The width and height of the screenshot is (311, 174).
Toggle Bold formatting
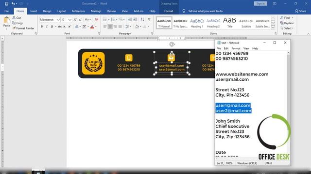(x=42, y=27)
